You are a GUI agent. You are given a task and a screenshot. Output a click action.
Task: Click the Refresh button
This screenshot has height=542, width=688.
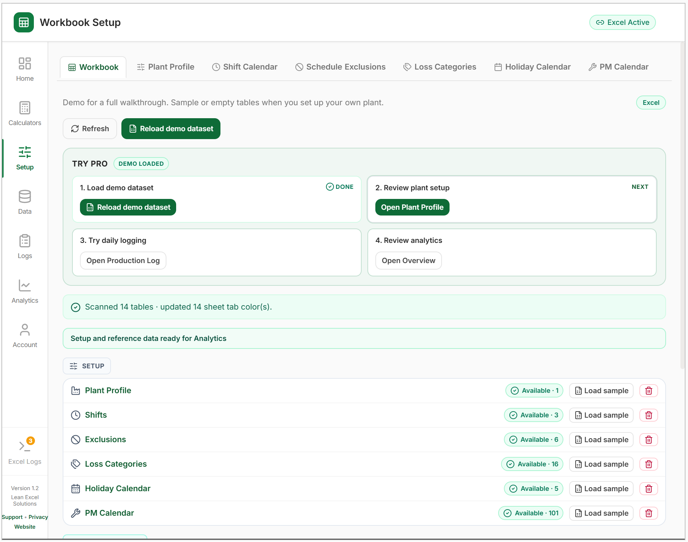coord(90,129)
